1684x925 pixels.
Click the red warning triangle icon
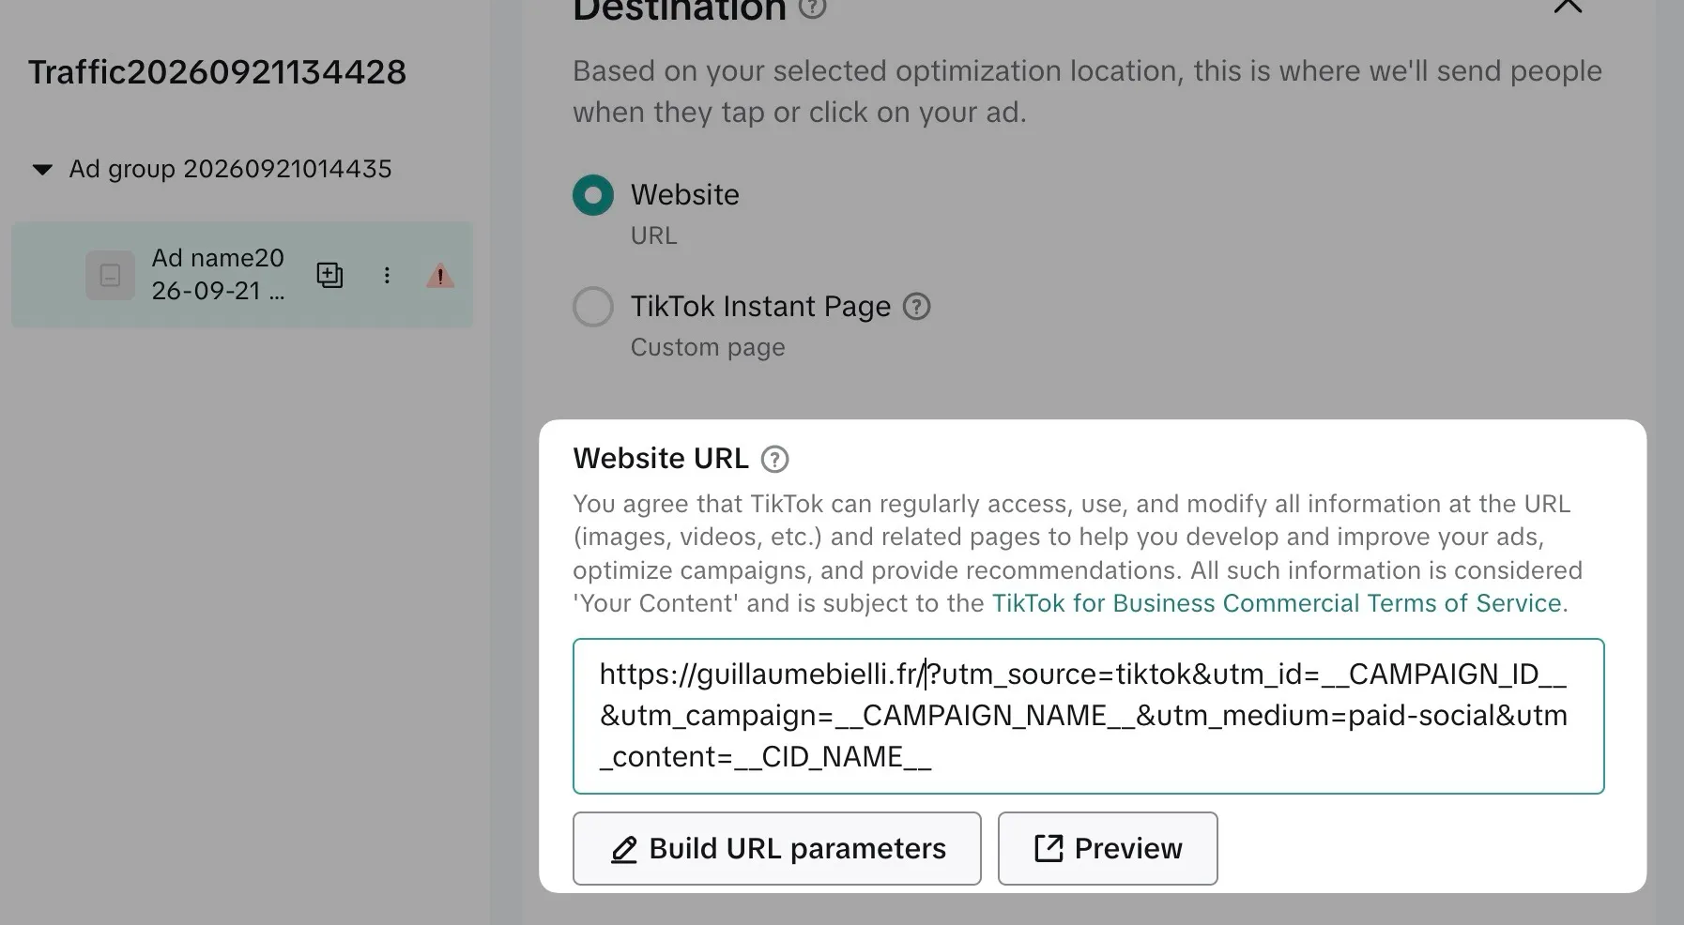point(440,276)
